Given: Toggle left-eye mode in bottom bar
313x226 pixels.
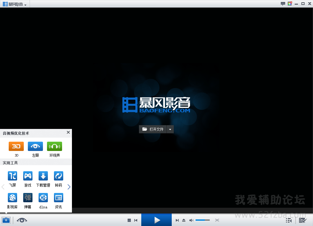Looking at the screenshot, I should pyautogui.click(x=22, y=220).
